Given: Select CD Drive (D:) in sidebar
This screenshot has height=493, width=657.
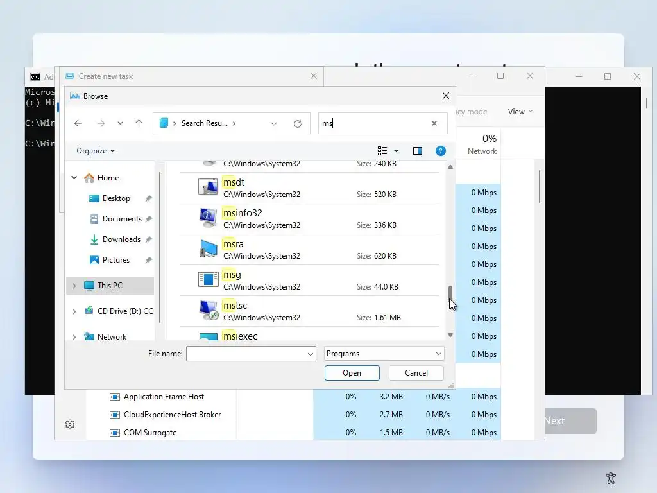Looking at the screenshot, I should point(125,311).
